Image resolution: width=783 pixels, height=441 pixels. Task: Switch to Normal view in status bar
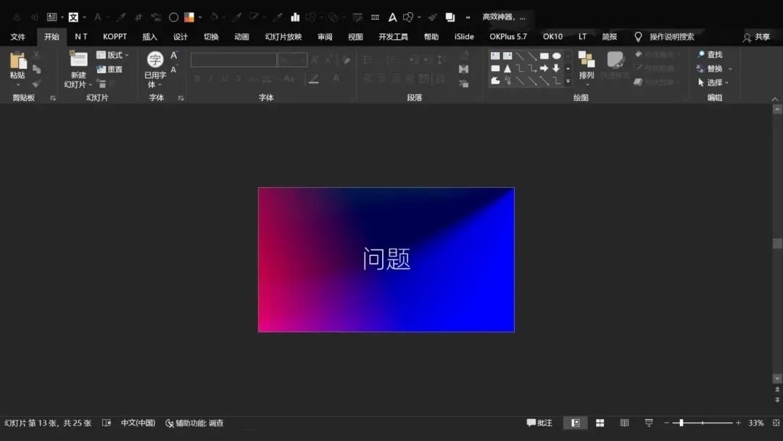tap(575, 423)
